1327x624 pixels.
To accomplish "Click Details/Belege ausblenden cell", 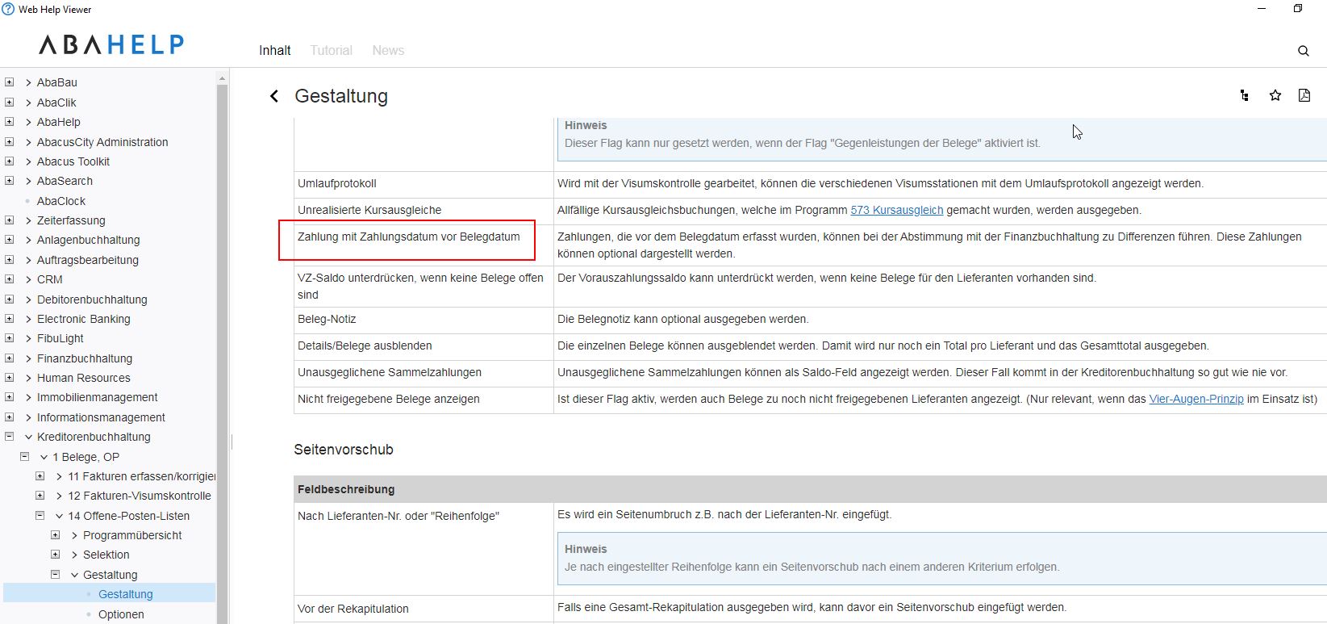I will (424, 346).
